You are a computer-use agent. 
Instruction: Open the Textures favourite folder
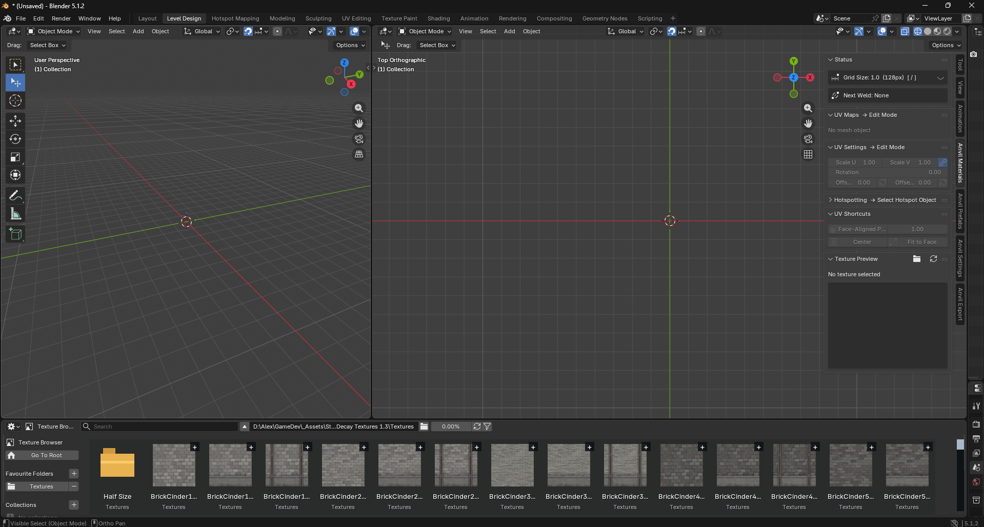coord(37,487)
